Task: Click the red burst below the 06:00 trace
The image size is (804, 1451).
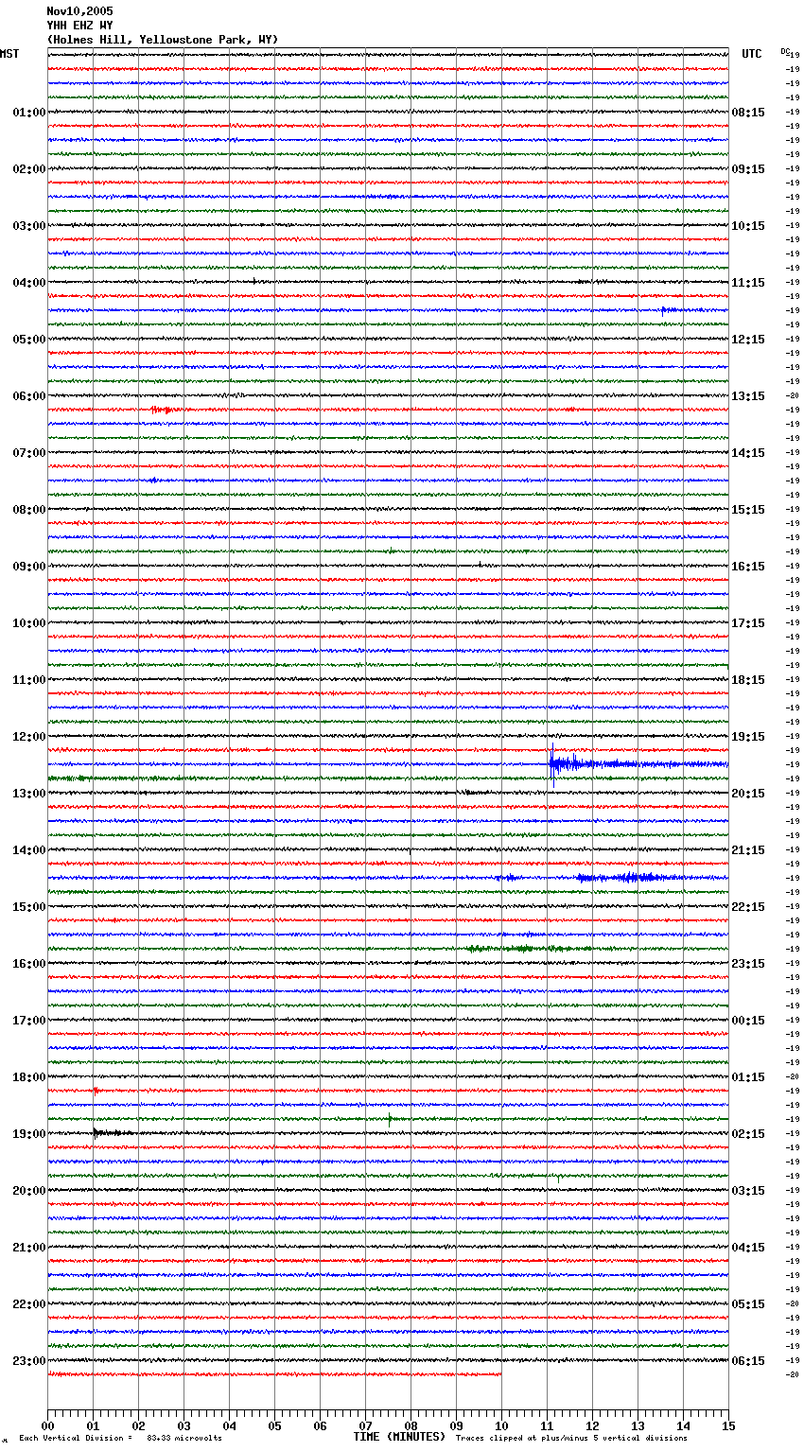Action: click(x=162, y=410)
